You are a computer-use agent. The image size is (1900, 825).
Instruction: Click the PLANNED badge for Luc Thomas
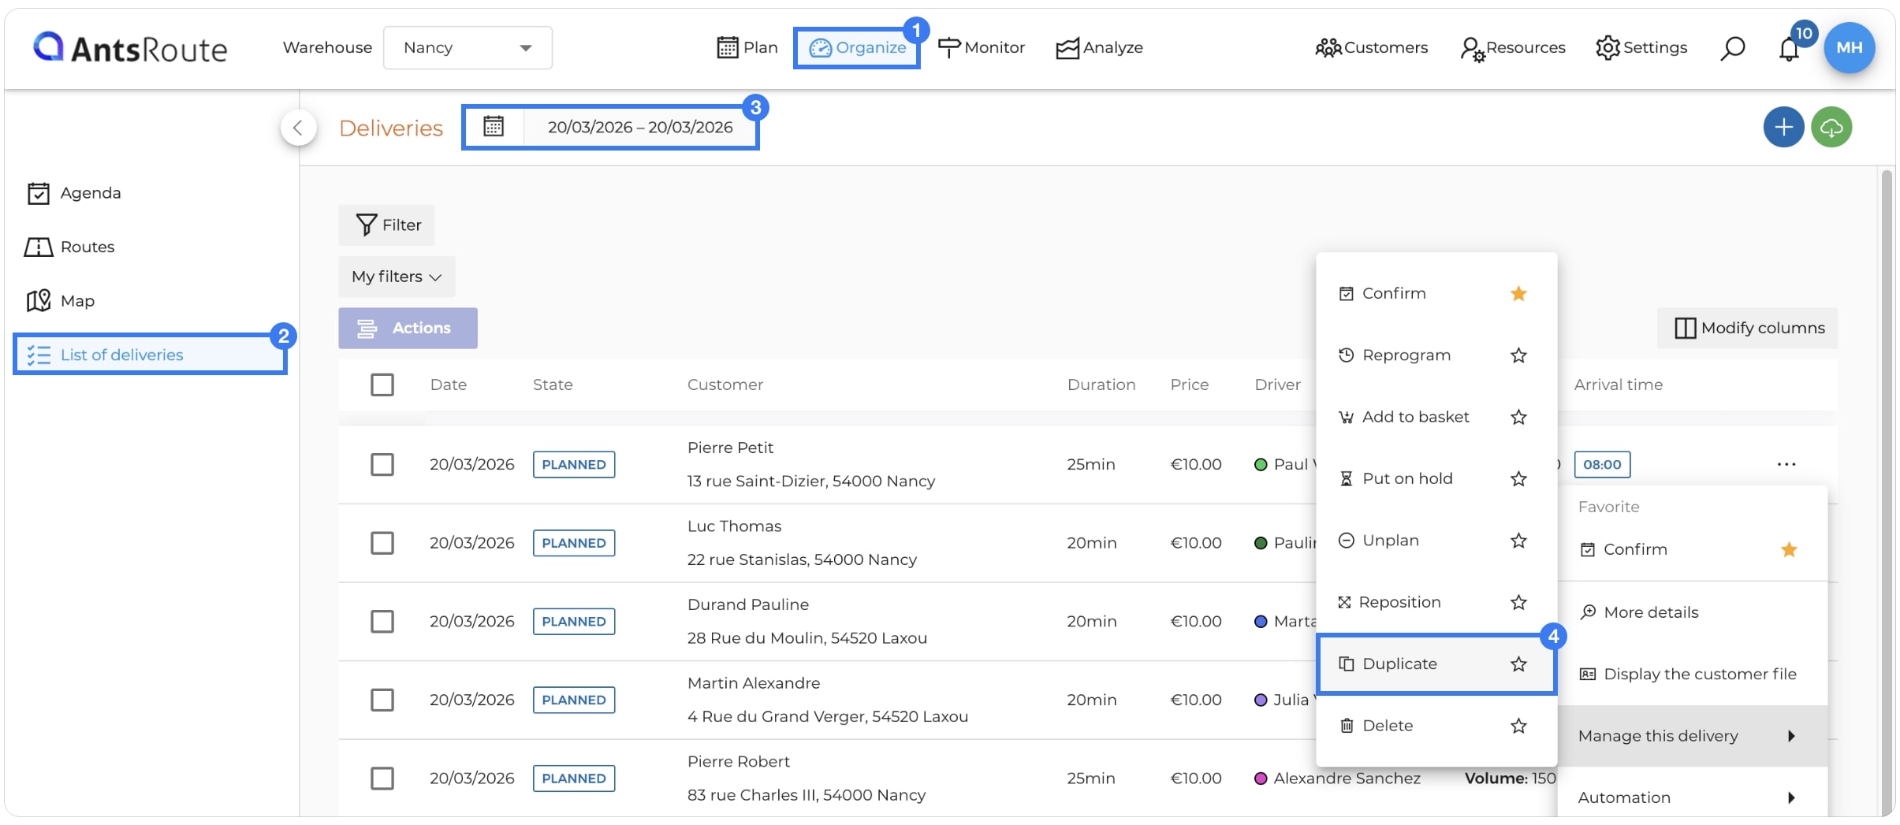pyautogui.click(x=574, y=543)
